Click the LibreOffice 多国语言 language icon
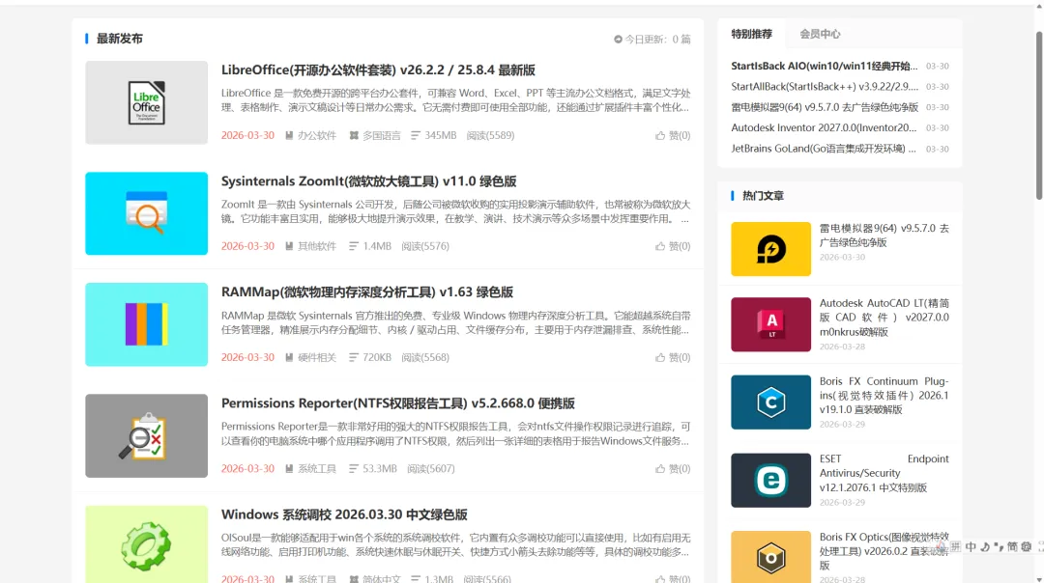This screenshot has width=1044, height=583. pos(354,135)
